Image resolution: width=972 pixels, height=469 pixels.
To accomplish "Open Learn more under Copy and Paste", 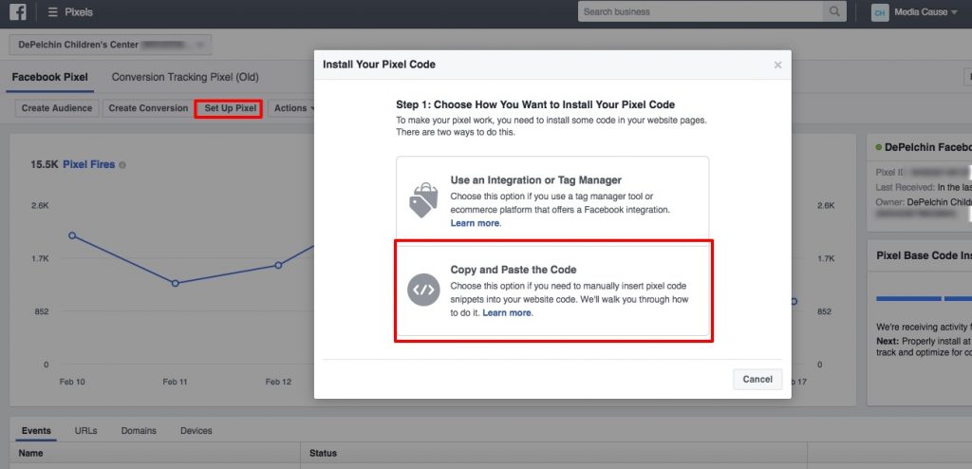I will (x=507, y=312).
